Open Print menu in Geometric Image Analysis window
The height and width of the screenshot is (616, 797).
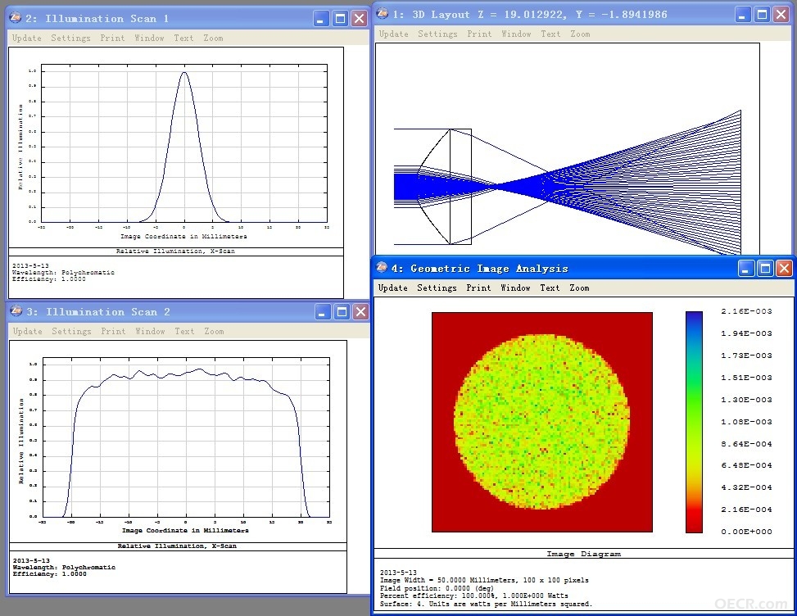[x=479, y=288]
